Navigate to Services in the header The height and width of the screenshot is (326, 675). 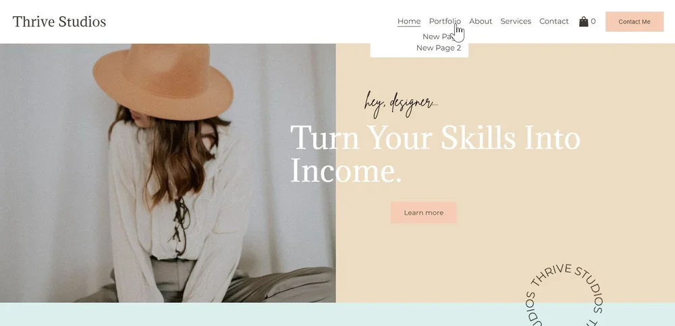pyautogui.click(x=516, y=21)
